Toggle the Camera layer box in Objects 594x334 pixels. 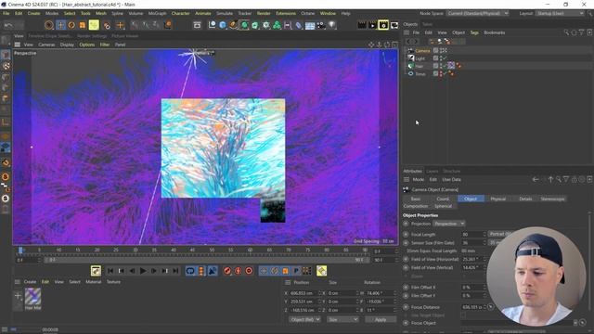point(435,50)
